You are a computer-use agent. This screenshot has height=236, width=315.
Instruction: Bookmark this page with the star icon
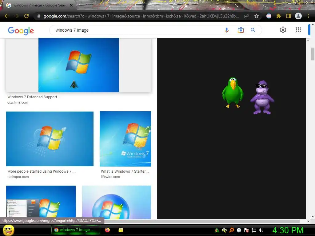click(257, 16)
